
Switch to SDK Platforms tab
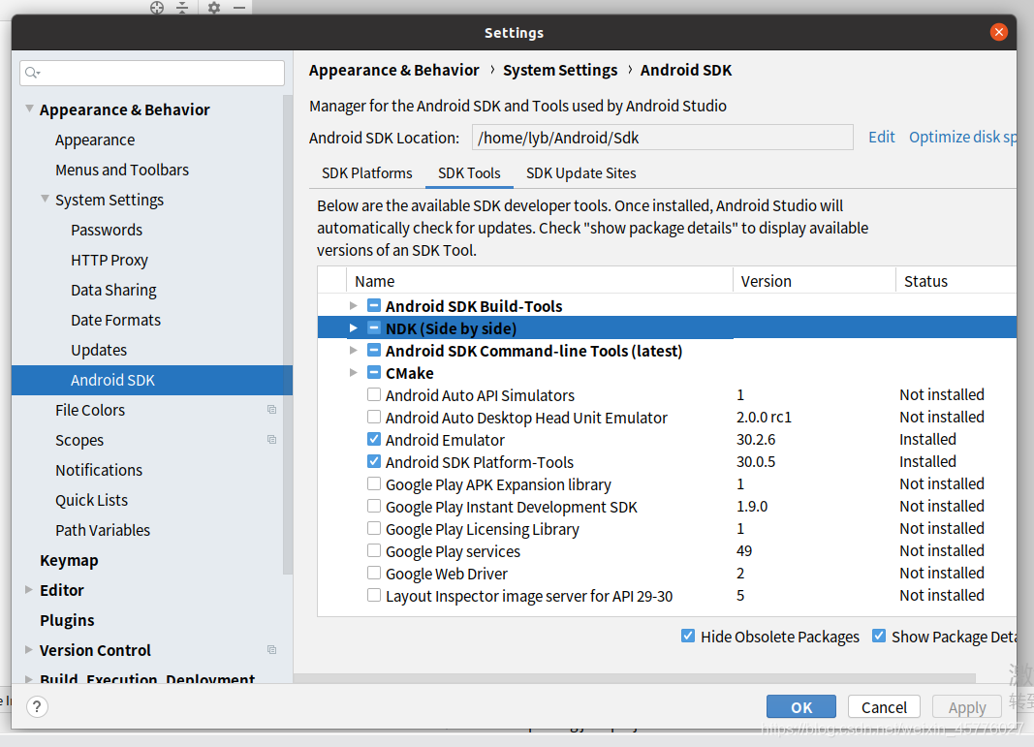[x=366, y=173]
